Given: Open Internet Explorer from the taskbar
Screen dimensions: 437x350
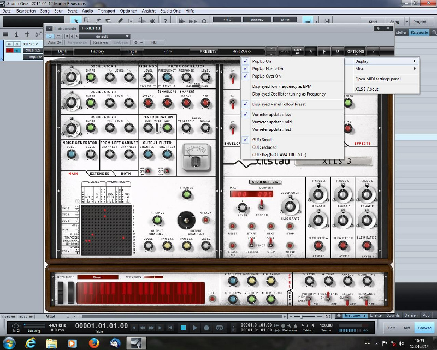Looking at the screenshot, I should click(30, 343).
